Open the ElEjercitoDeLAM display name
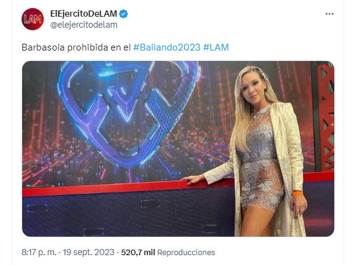Viewport: 357px width, 265px height. click(x=84, y=14)
